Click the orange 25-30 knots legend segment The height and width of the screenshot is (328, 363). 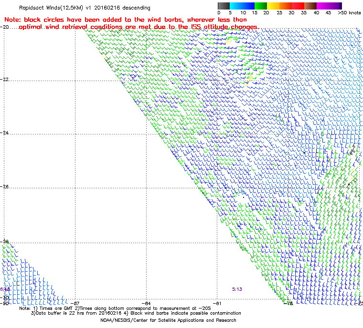(x=286, y=6)
